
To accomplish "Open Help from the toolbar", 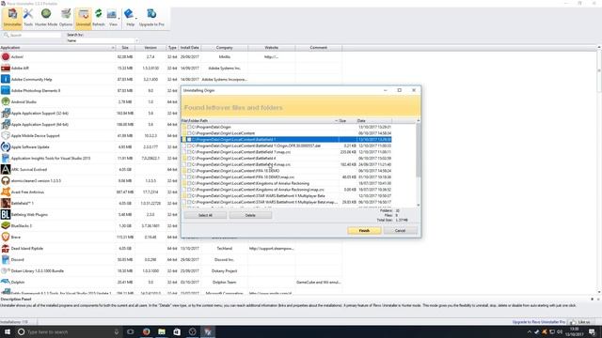I will (130, 18).
